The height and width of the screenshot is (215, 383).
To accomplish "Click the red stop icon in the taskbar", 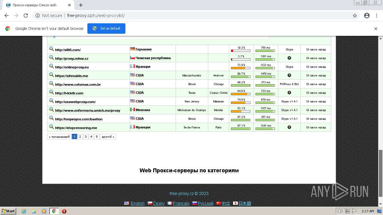I will (x=64, y=211).
